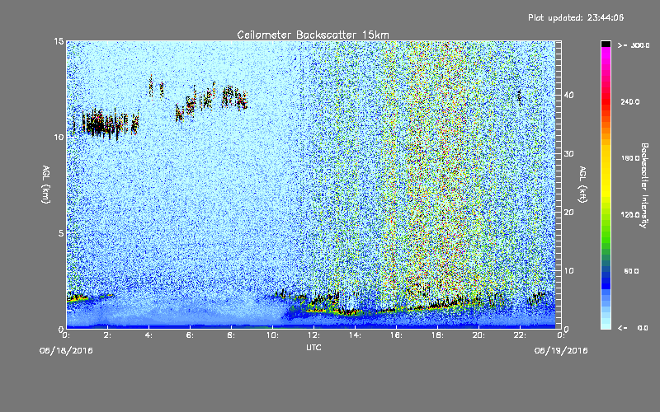This screenshot has height=412, width=660.
Task: Click the pale cyan bottom of colorbar
Action: tap(606, 325)
